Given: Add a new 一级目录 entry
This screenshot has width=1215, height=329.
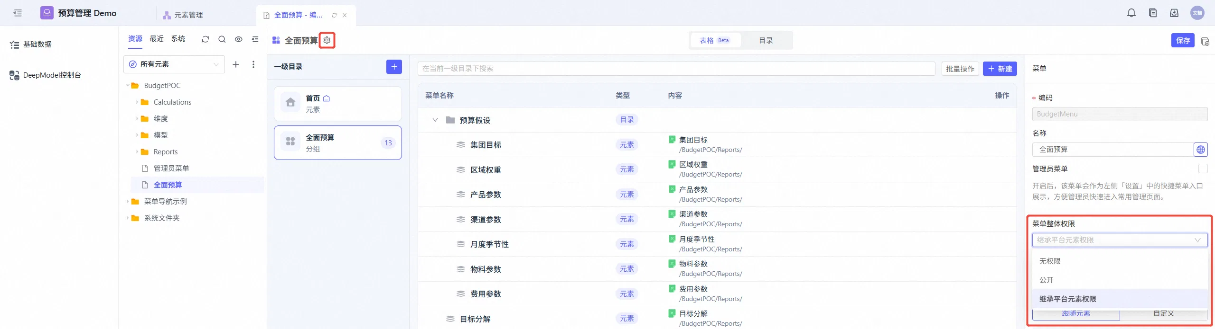Looking at the screenshot, I should pos(394,67).
